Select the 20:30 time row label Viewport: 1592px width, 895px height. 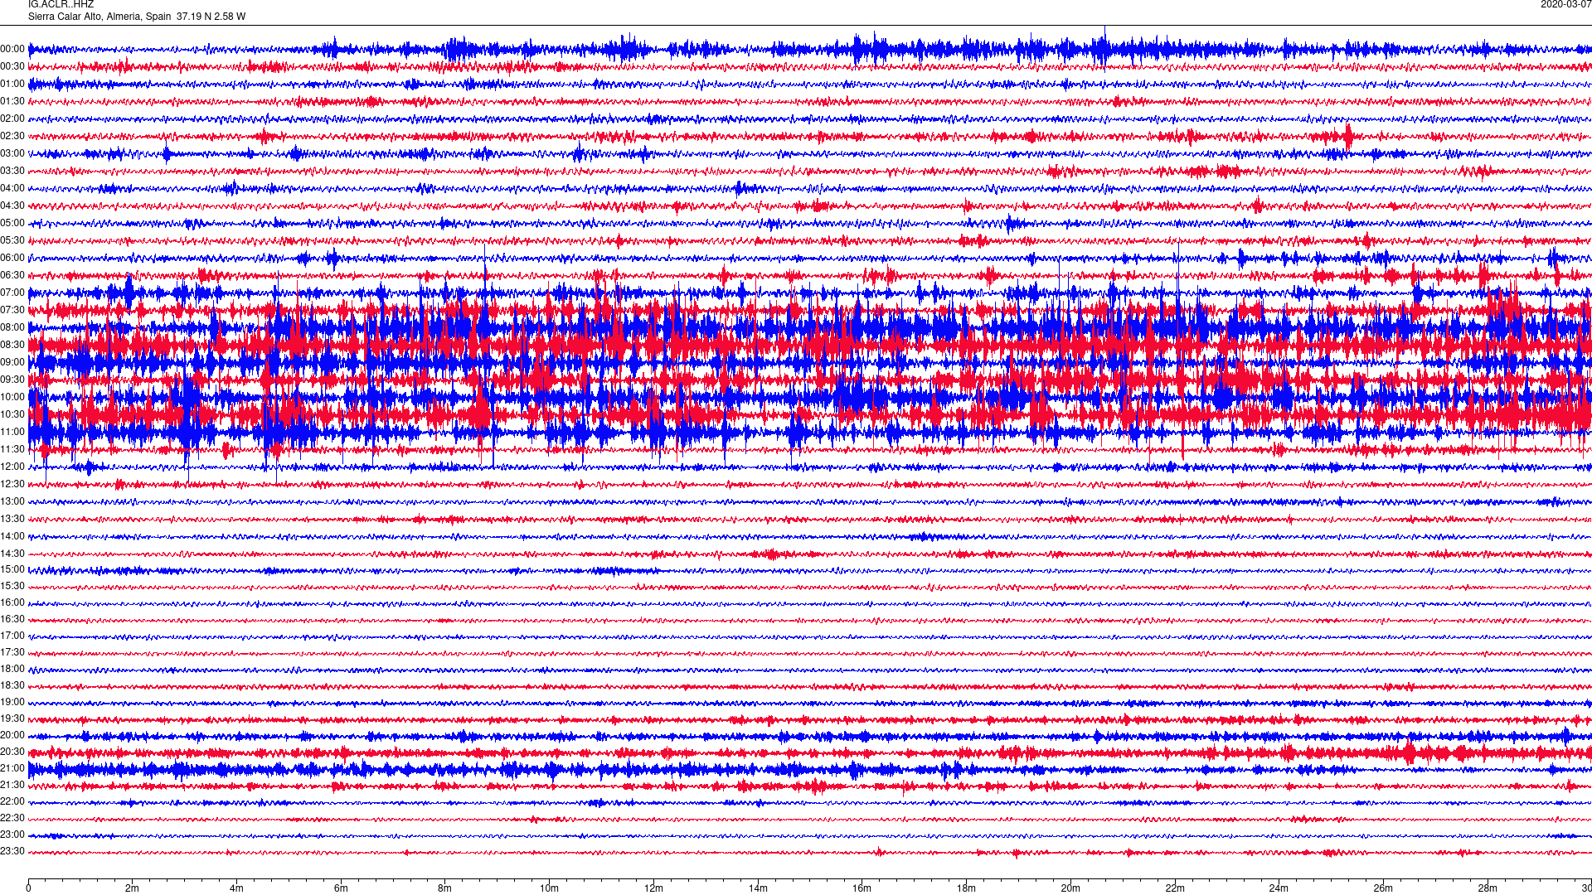click(12, 752)
